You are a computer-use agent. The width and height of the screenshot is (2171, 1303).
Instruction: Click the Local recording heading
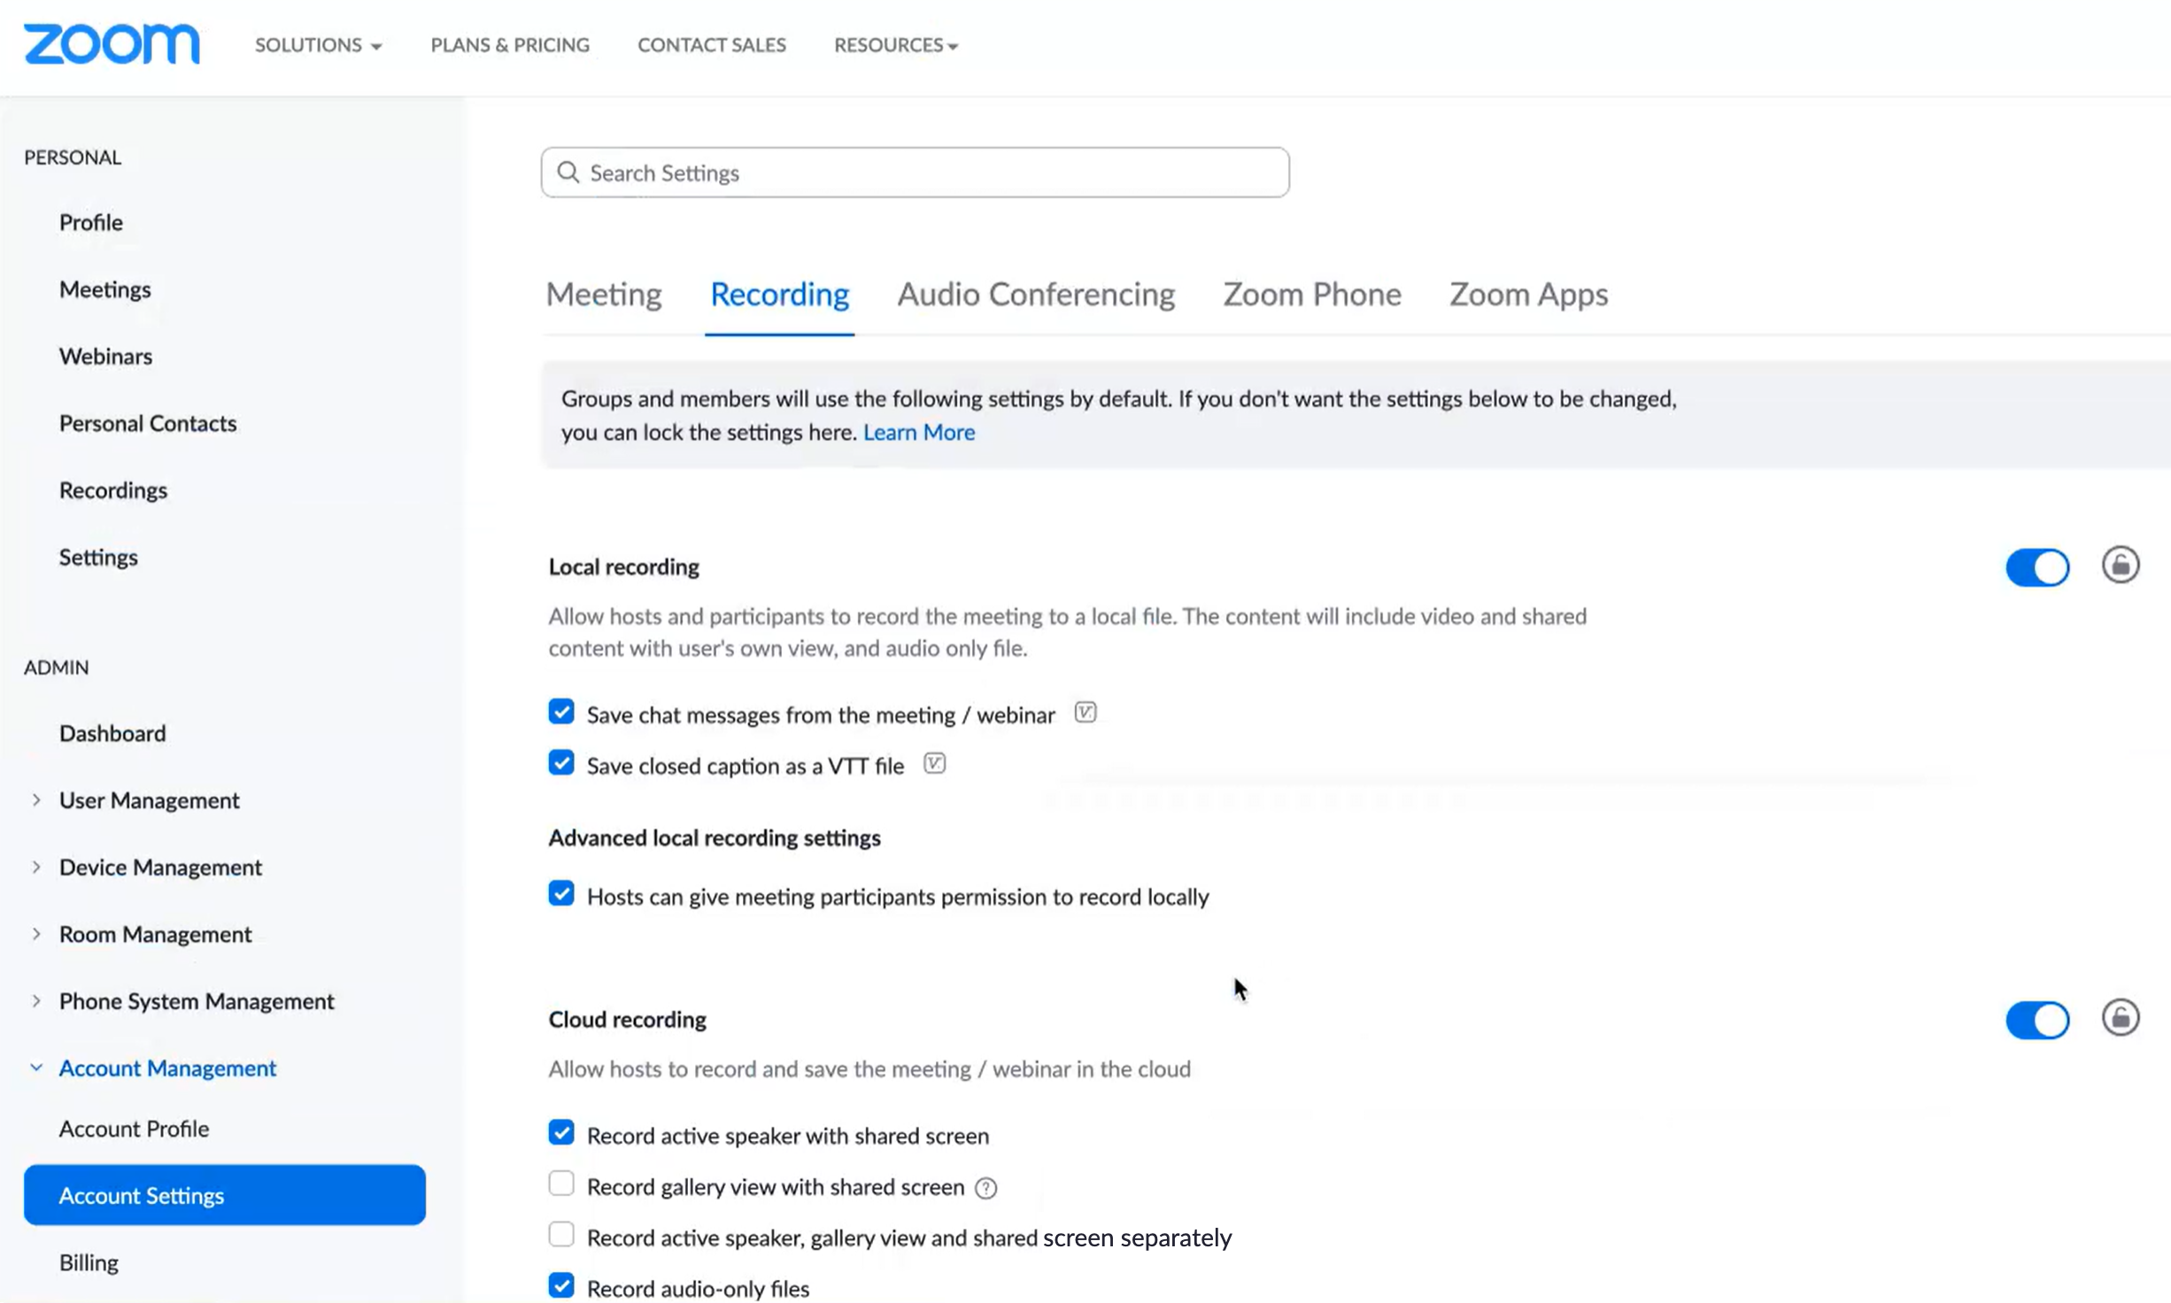point(623,567)
